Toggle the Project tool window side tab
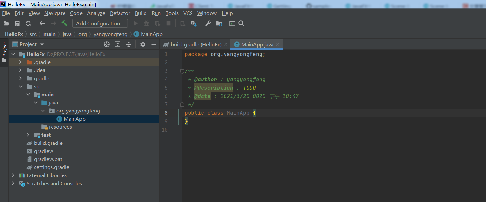The image size is (486, 202). point(4,53)
